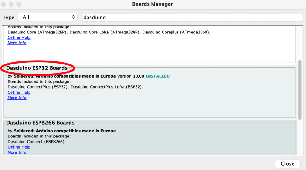
Task: Close the Boards Manager with Close button
Action: (x=287, y=163)
